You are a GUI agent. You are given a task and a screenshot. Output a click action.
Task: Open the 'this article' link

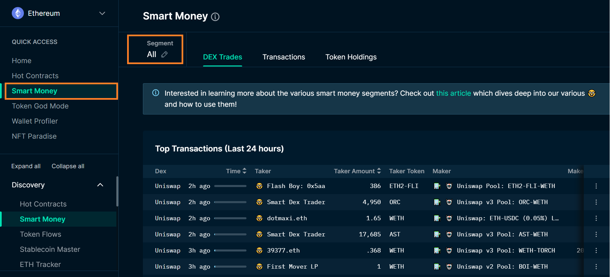454,93
